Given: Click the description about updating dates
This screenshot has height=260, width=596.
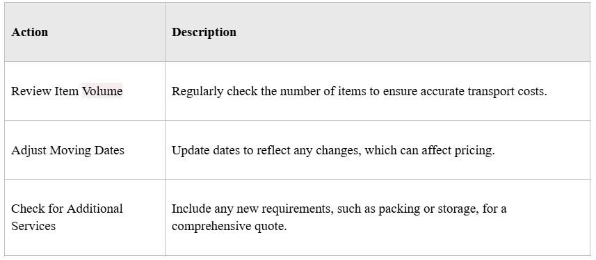Looking at the screenshot, I should coord(333,150).
